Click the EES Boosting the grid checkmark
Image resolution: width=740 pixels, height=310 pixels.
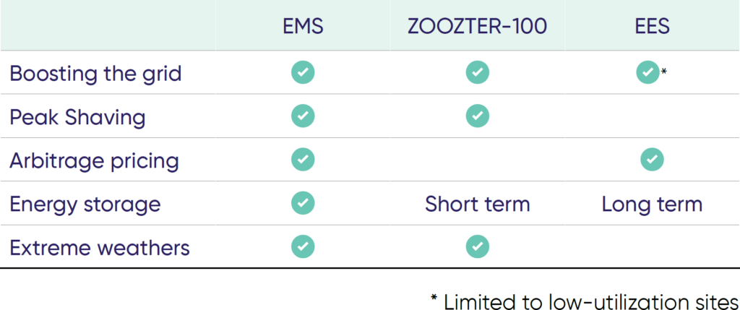[x=648, y=72]
